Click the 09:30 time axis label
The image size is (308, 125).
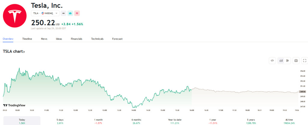point(5,110)
